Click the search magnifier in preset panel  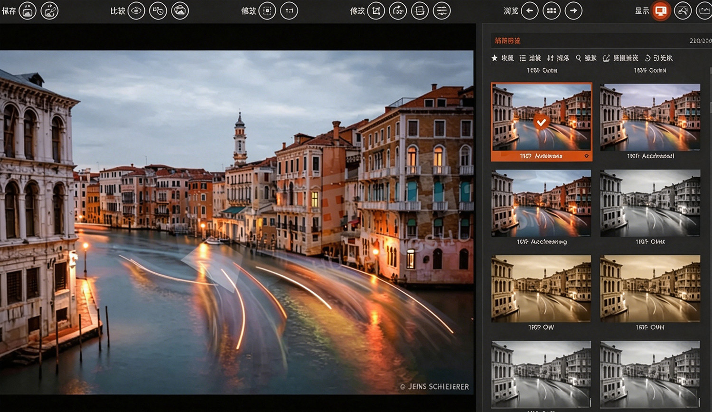(578, 58)
